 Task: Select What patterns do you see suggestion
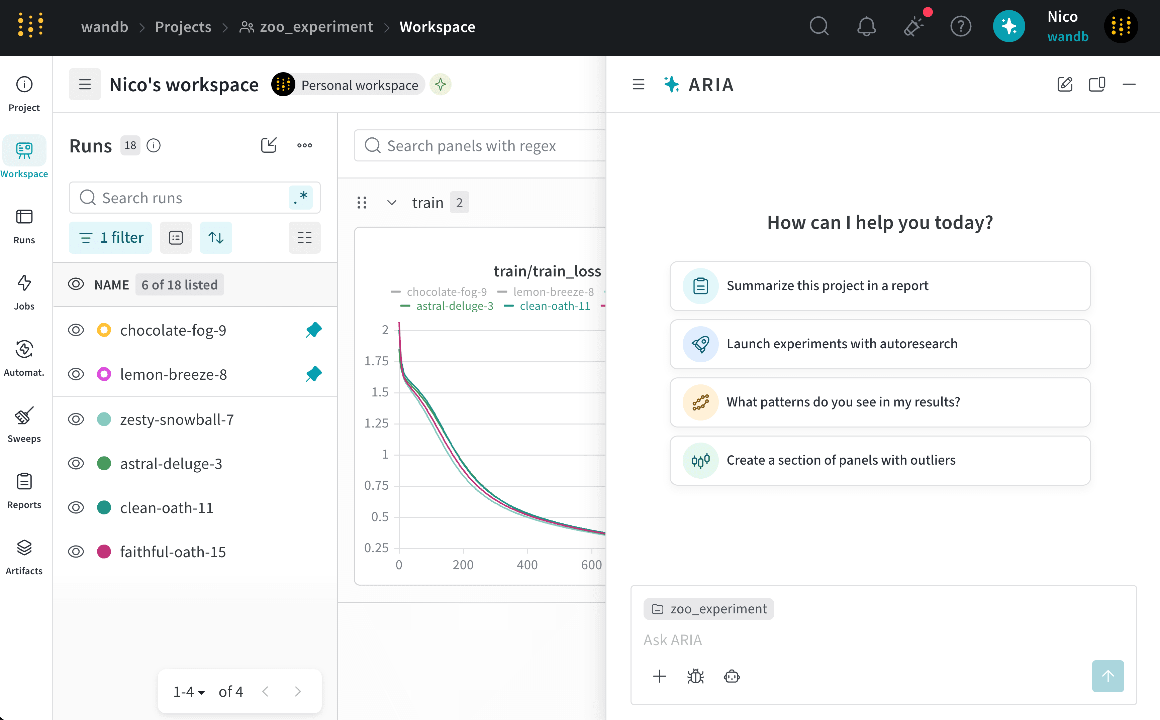pyautogui.click(x=880, y=402)
